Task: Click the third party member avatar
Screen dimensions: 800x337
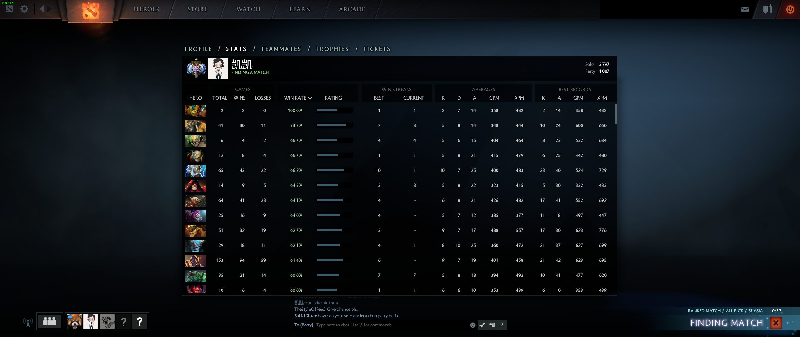Action: 107,321
